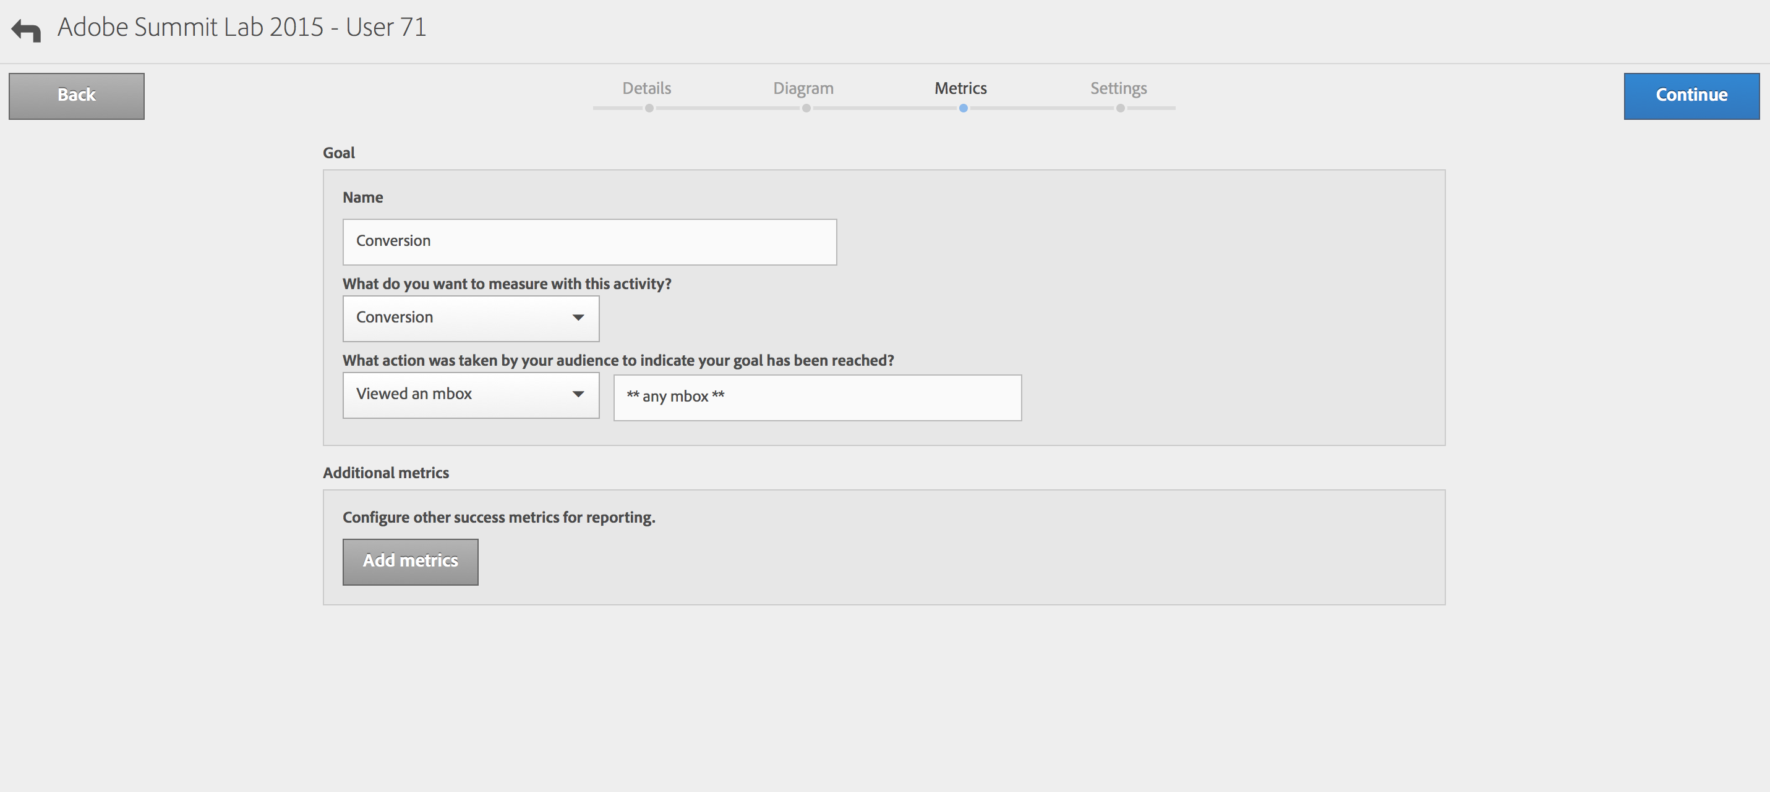Focus the goal Name field containing Conversion
The width and height of the screenshot is (1770, 792).
click(589, 242)
